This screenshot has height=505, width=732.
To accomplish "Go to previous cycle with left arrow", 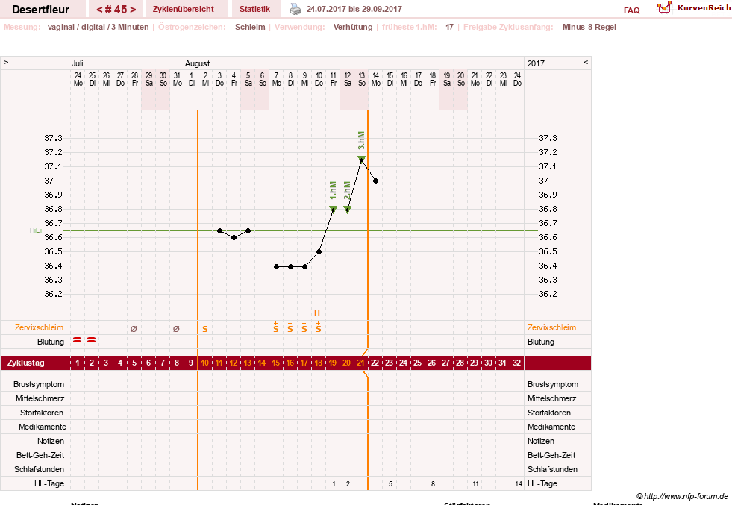I will [x=99, y=10].
